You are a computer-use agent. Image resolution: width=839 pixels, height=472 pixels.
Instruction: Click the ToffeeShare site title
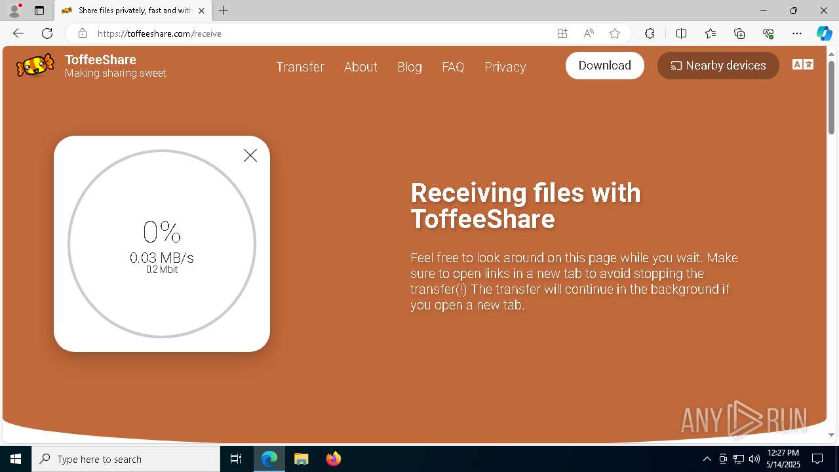point(100,60)
